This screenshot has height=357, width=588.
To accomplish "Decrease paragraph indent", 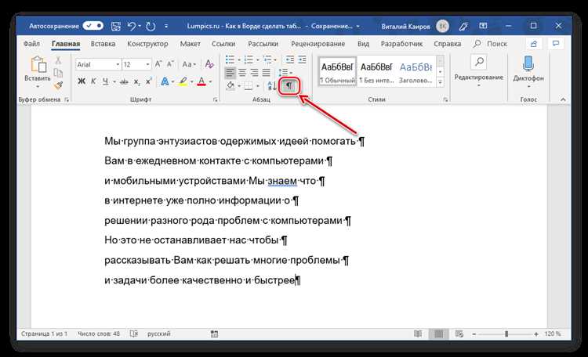I will (x=290, y=59).
